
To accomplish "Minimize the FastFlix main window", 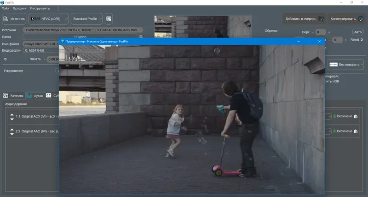I will [x=341, y=2].
